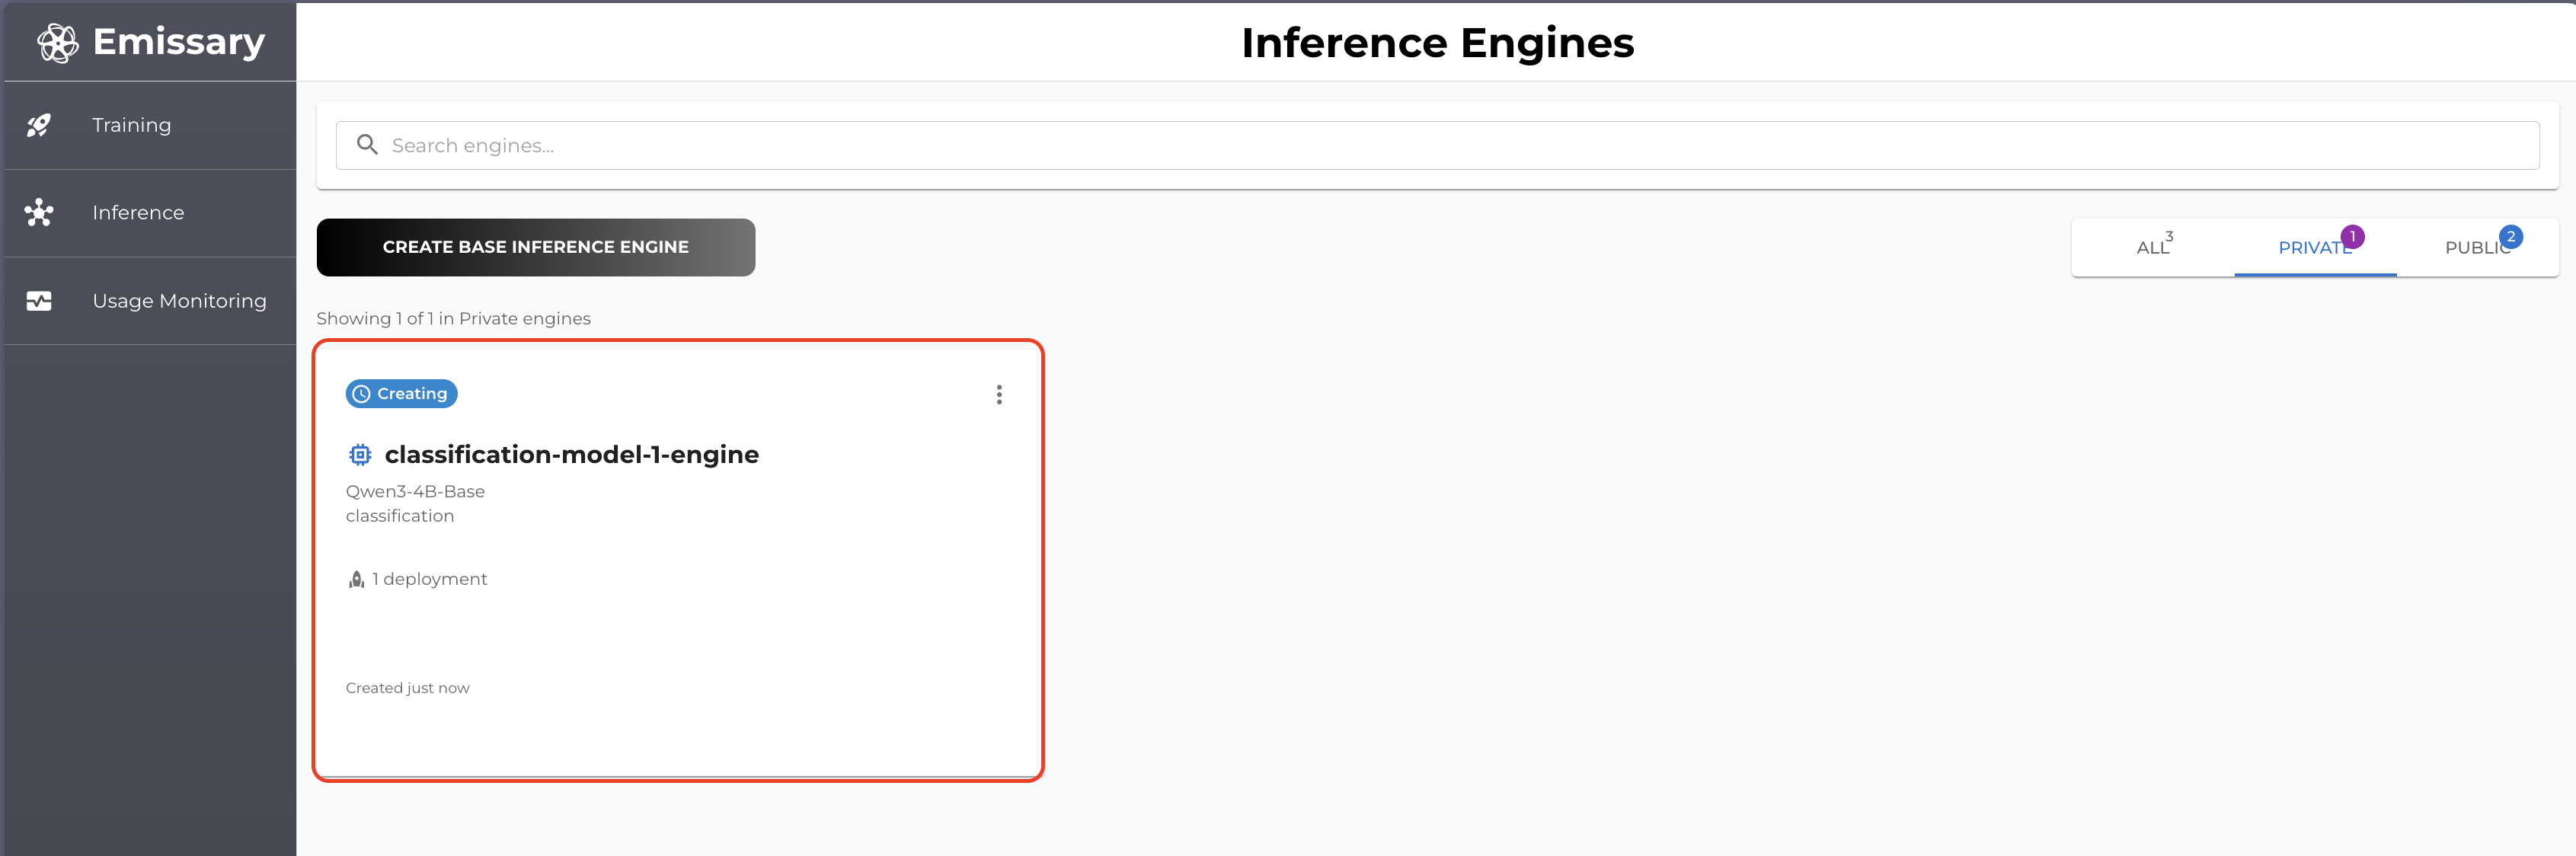
Task: Click the clock icon in Creating badge
Action: [x=363, y=393]
